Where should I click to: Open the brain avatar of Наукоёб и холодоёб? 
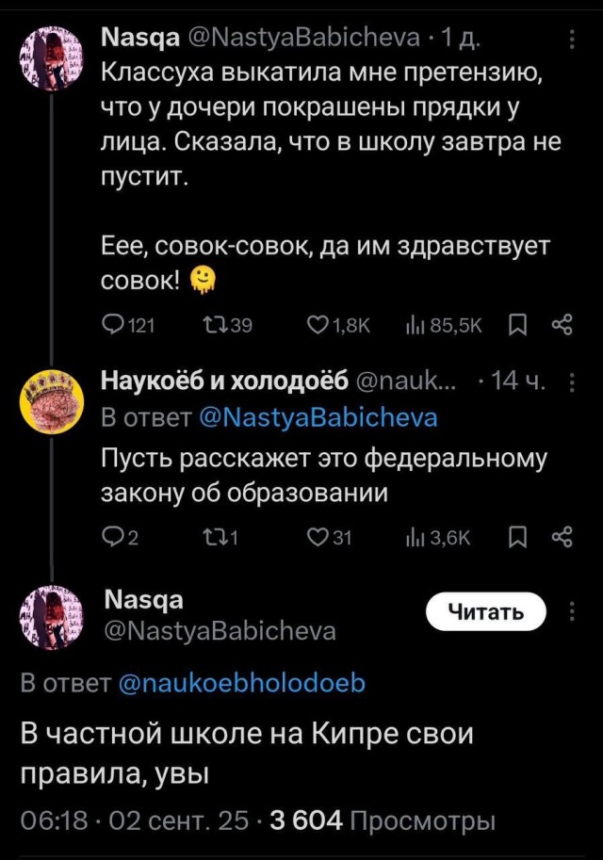(x=49, y=399)
